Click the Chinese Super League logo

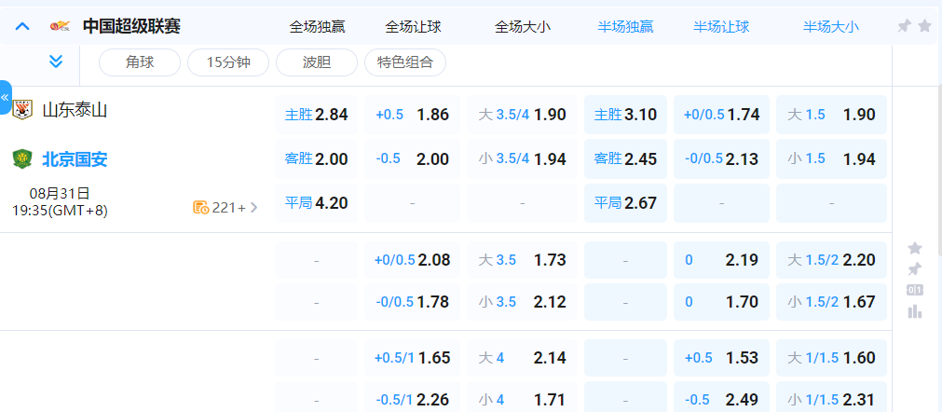coord(60,26)
